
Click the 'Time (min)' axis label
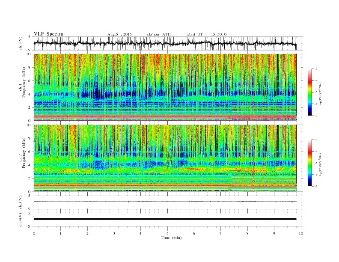coord(171,238)
